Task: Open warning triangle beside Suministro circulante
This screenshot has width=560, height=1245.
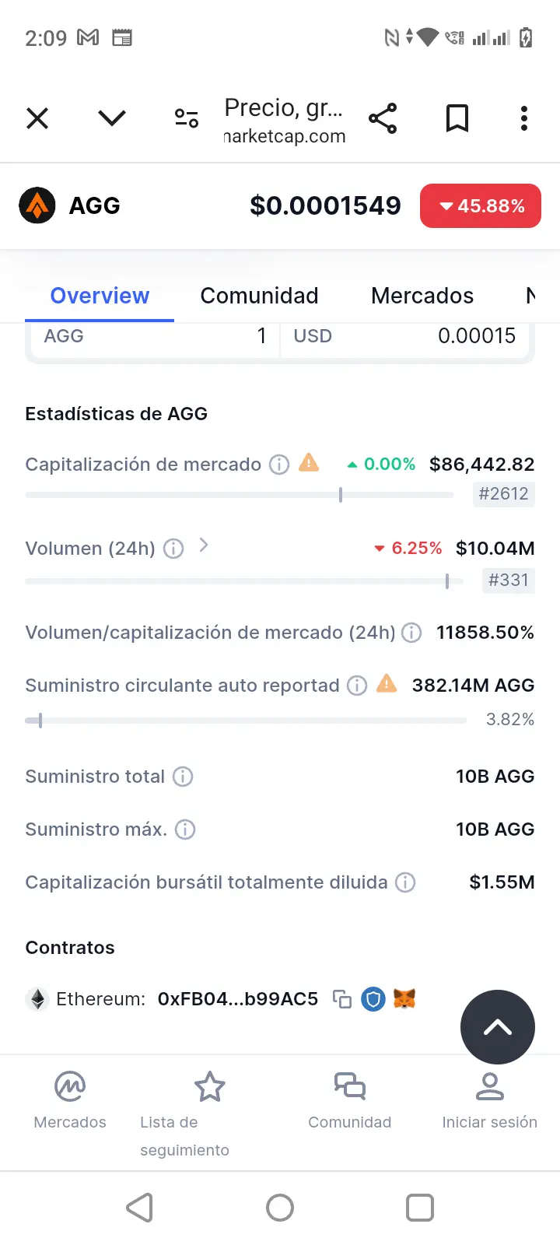Action: tap(387, 684)
